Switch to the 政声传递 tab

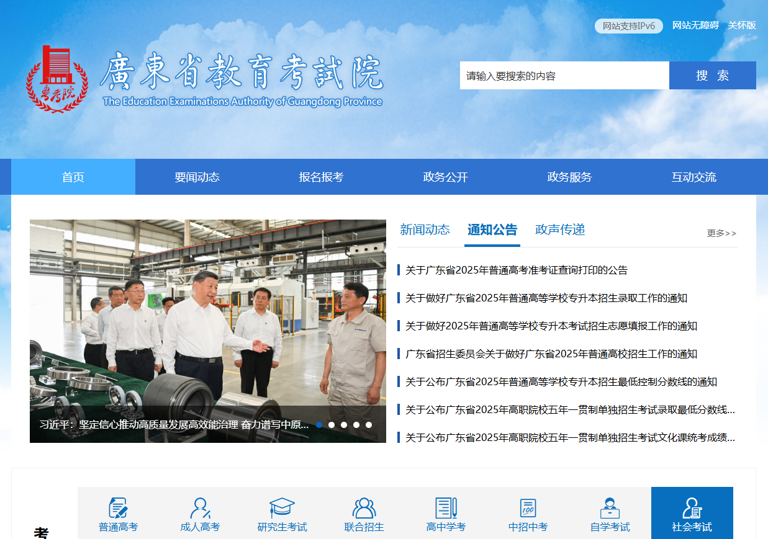pos(560,230)
